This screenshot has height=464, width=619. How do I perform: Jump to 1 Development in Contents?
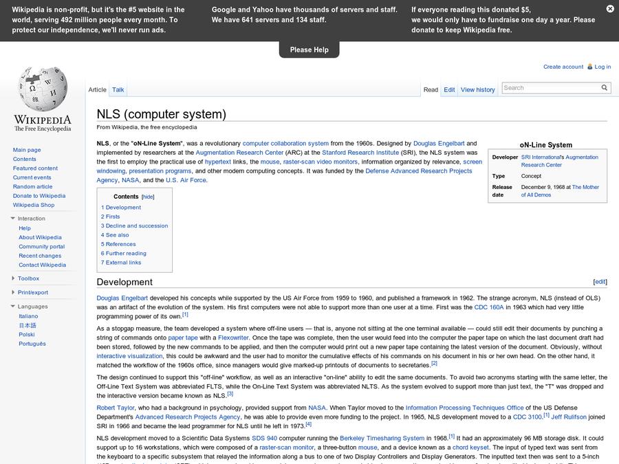click(x=121, y=207)
